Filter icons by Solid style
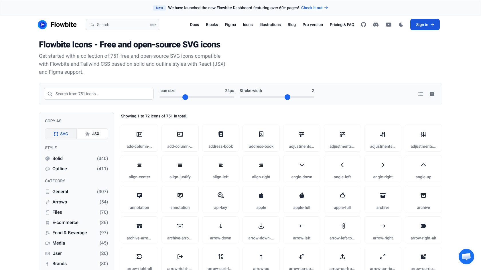 pos(76,158)
